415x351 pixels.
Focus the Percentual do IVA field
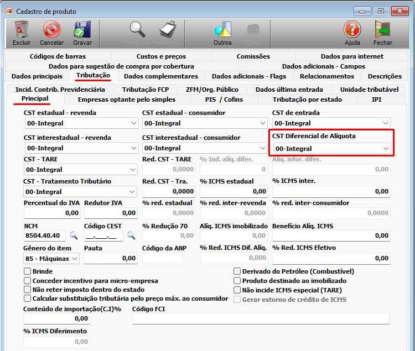[52, 213]
